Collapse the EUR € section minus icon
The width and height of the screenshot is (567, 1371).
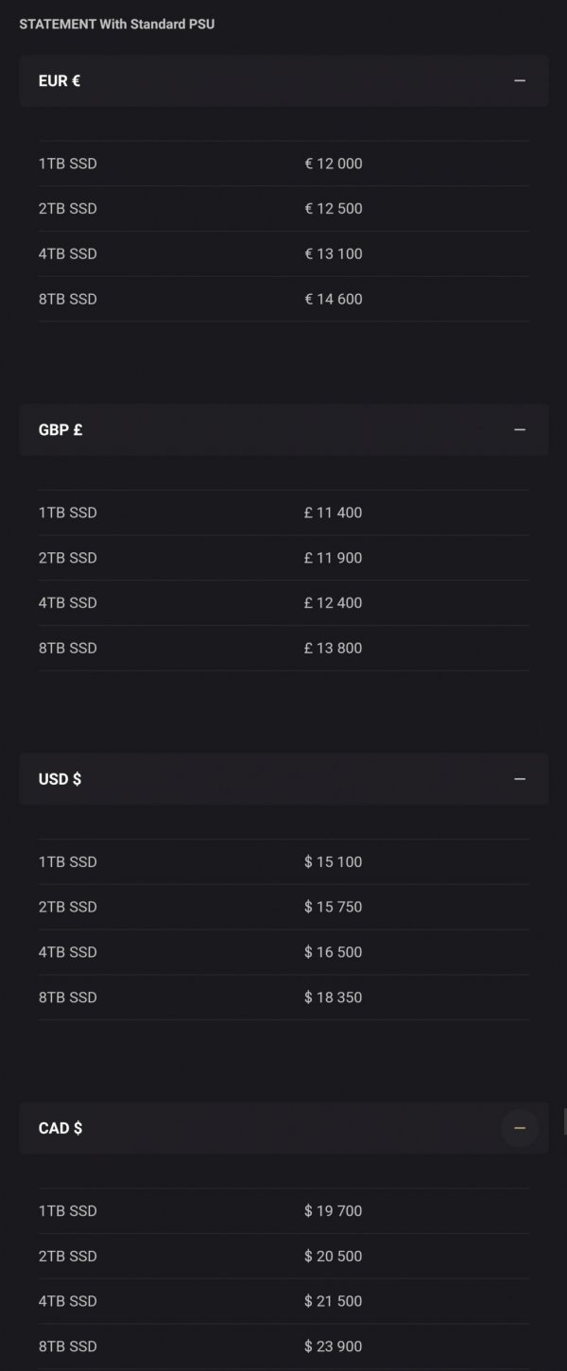520,80
